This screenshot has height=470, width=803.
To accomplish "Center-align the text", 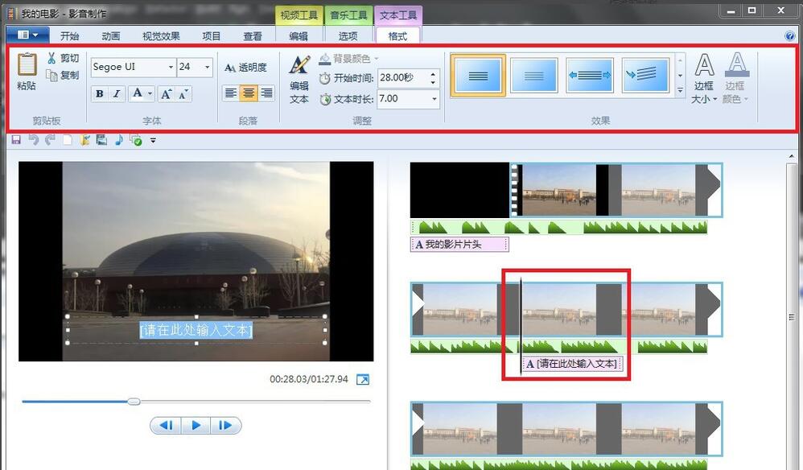I will [249, 93].
